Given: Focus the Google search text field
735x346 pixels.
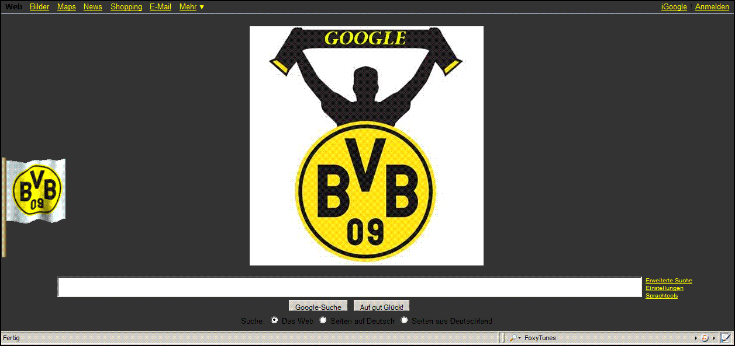Looking at the screenshot, I should coord(350,287).
